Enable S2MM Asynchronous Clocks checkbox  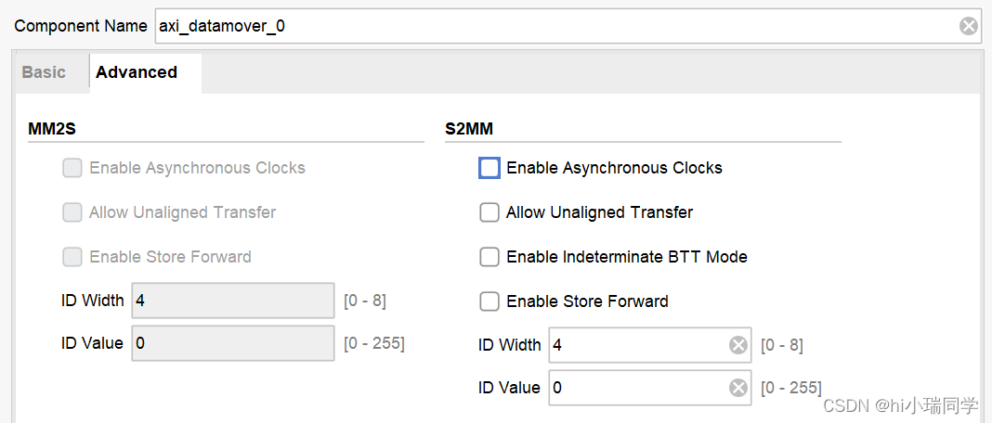click(x=489, y=168)
